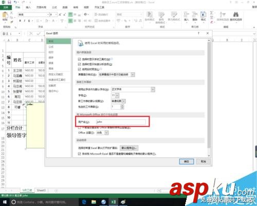
Task: Click the 取消 (Cancel) button in Excel Options
Action: (203, 161)
